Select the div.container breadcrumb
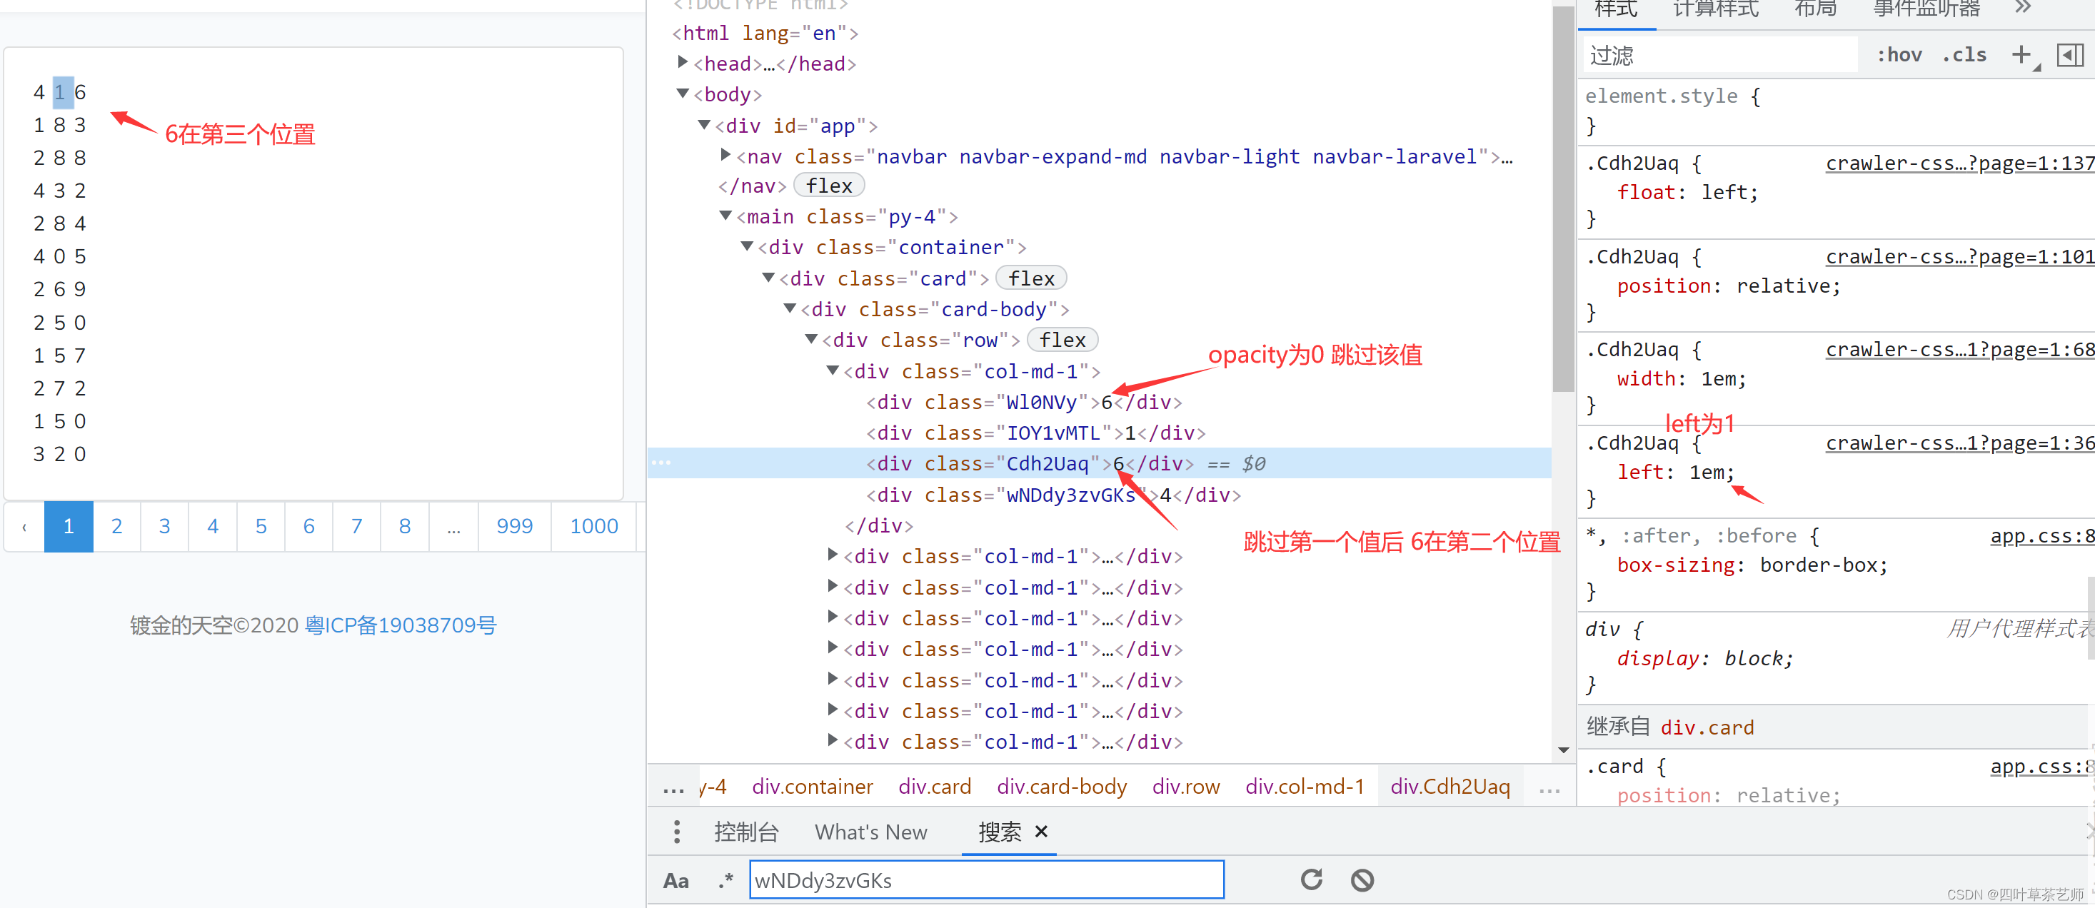 click(812, 786)
